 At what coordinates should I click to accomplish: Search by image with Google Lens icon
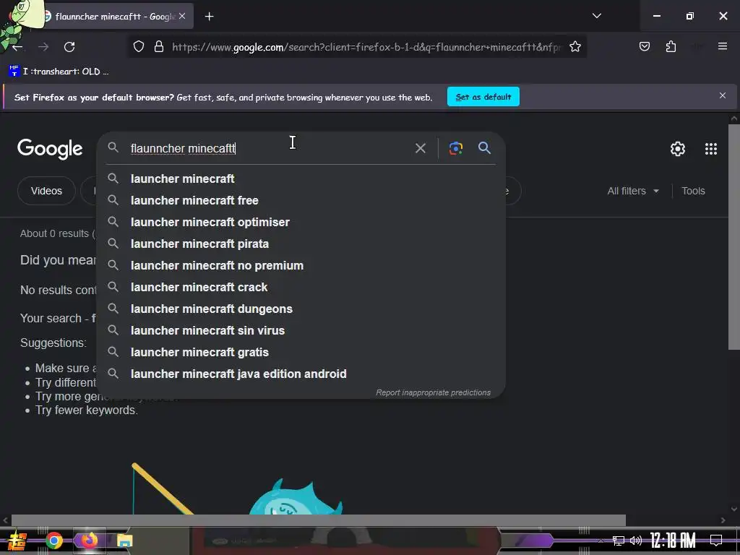(x=455, y=148)
